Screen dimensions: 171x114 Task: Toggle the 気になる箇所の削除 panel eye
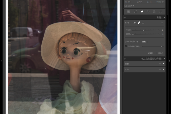click(125, 59)
